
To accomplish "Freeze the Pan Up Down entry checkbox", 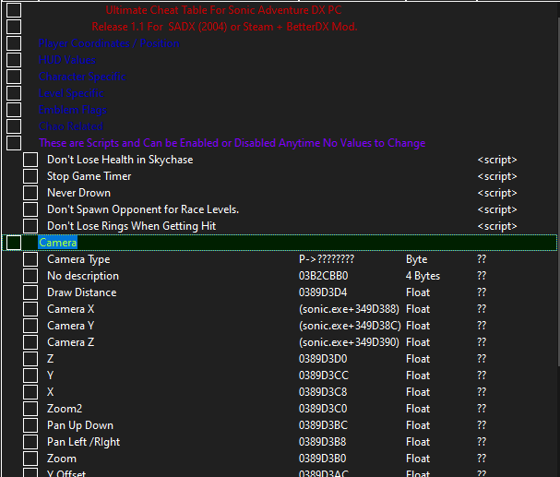I will pyautogui.click(x=30, y=425).
